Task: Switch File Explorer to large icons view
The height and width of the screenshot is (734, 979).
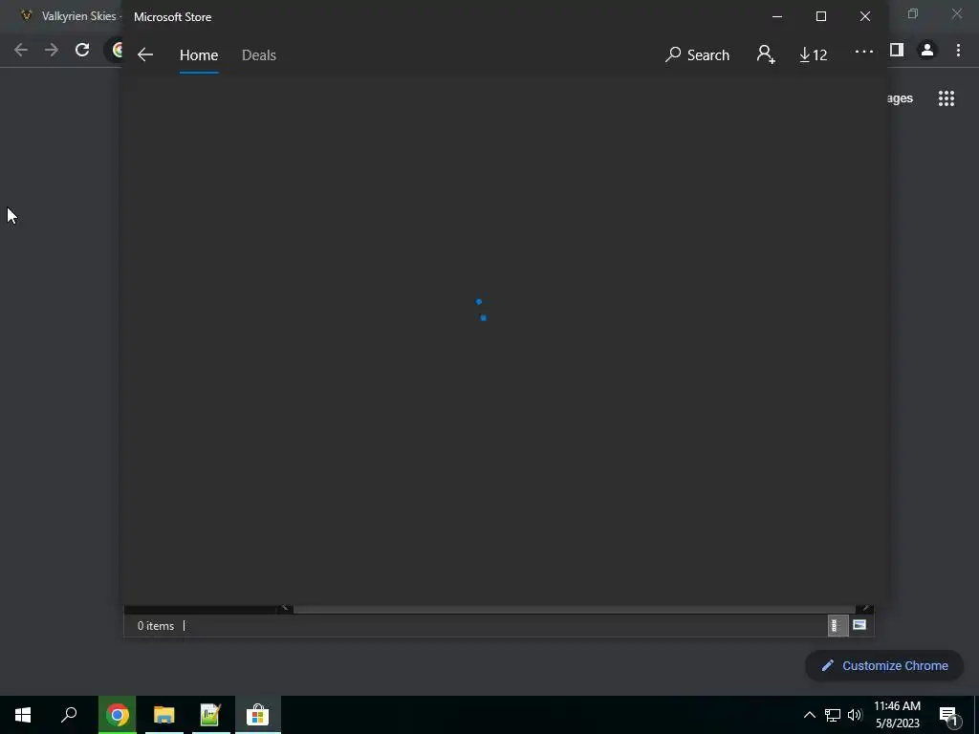Action: click(859, 625)
